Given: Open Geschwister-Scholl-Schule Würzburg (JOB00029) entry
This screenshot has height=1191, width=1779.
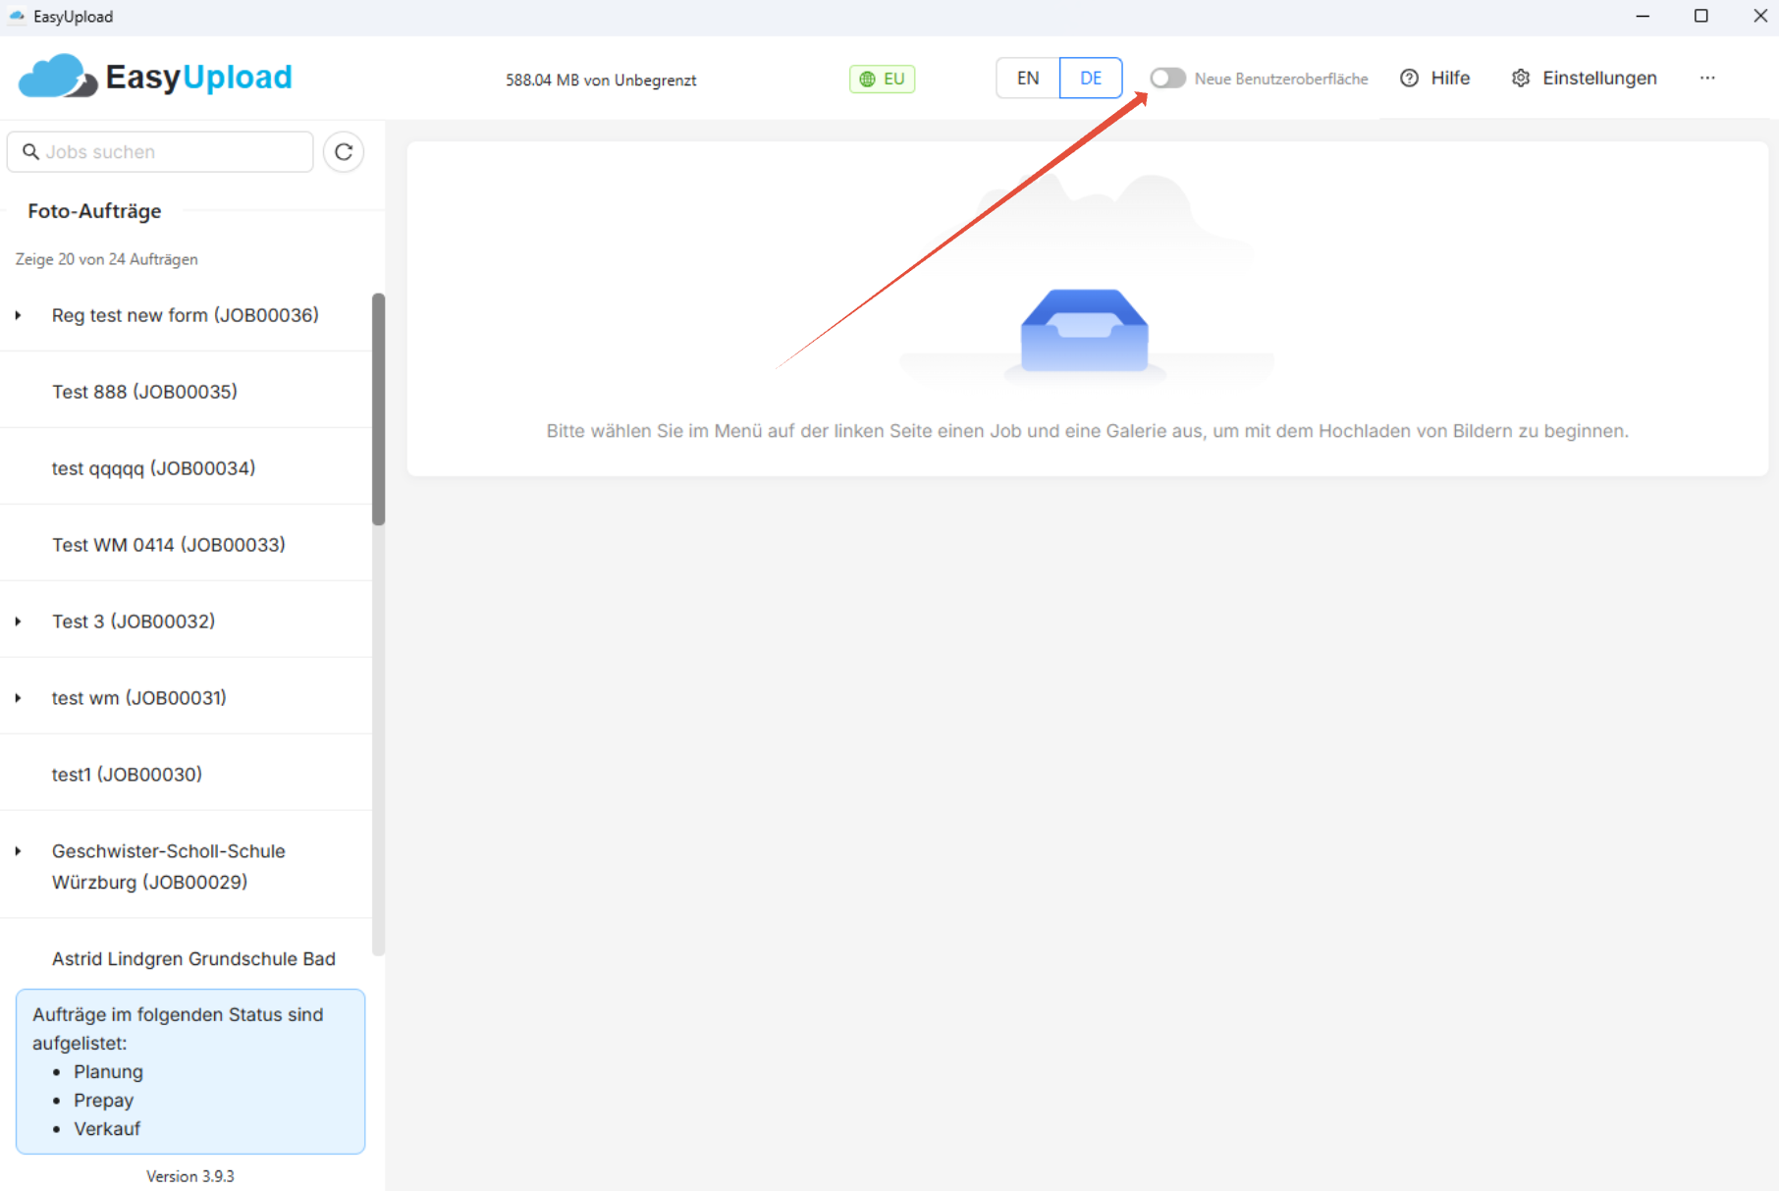Looking at the screenshot, I should coord(169,866).
